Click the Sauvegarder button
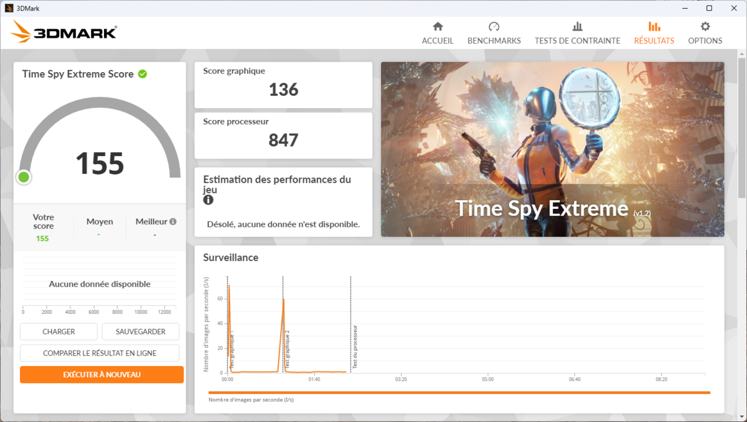 click(141, 332)
